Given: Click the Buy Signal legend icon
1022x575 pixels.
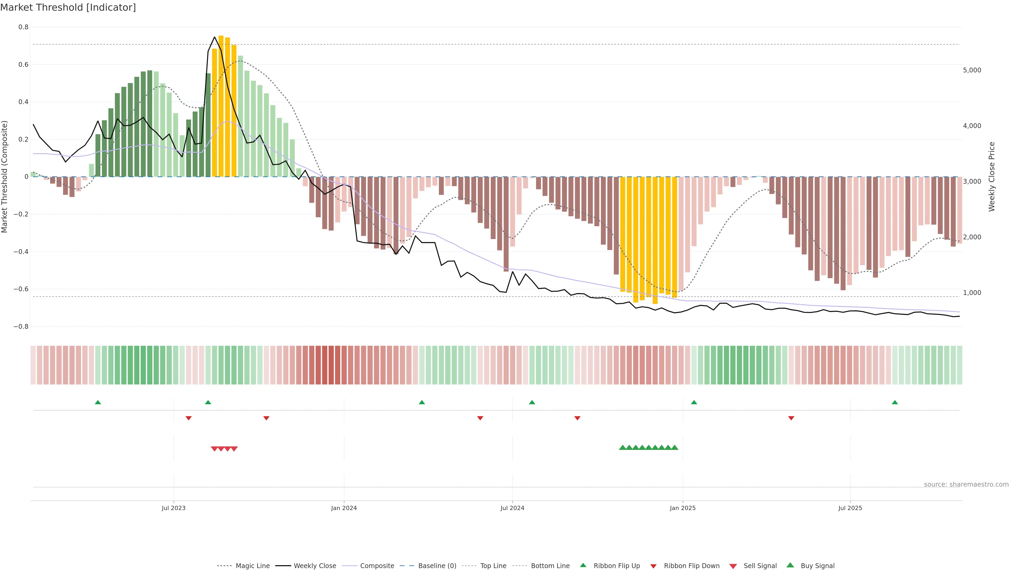Looking at the screenshot, I should (x=790, y=565).
